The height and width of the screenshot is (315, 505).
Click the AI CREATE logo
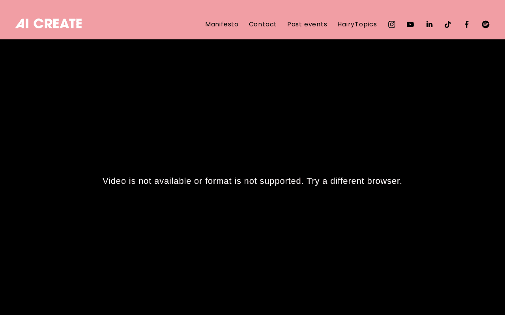[x=49, y=24]
